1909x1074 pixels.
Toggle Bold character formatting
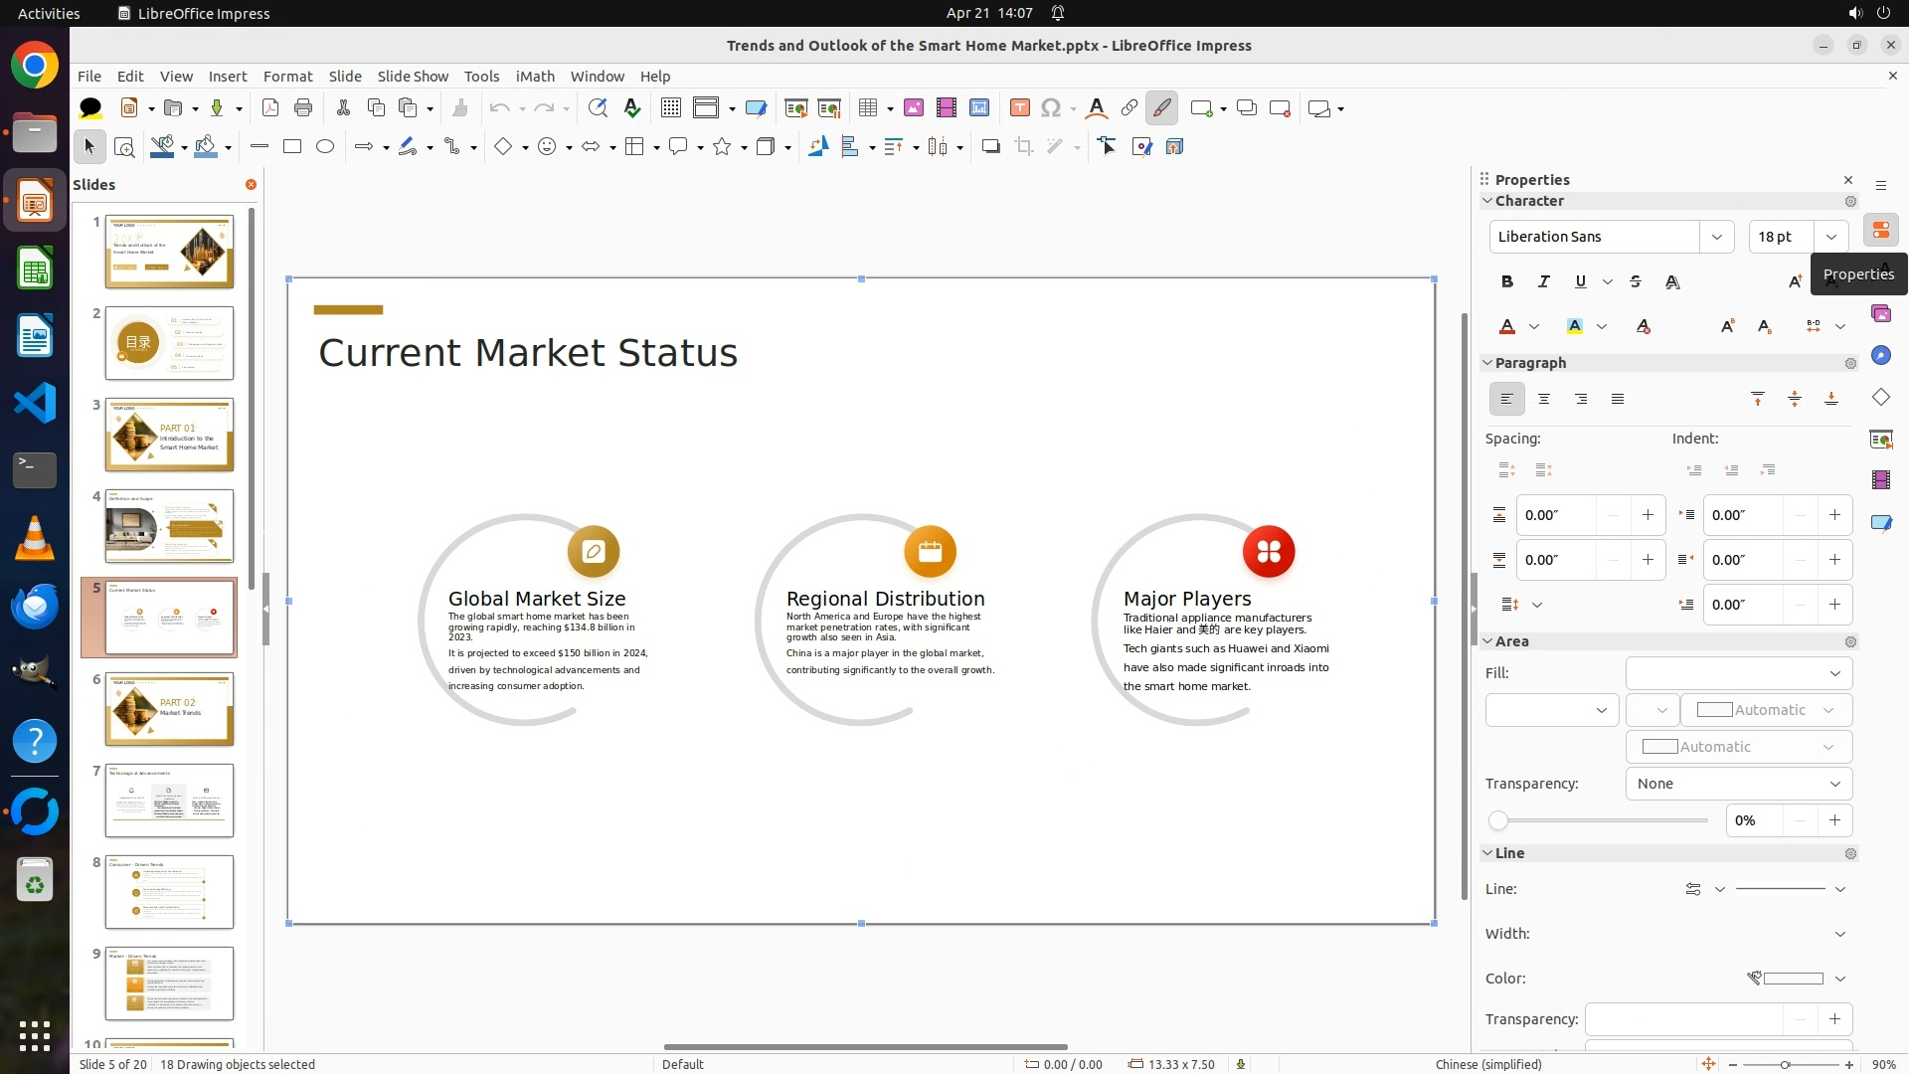point(1507,281)
